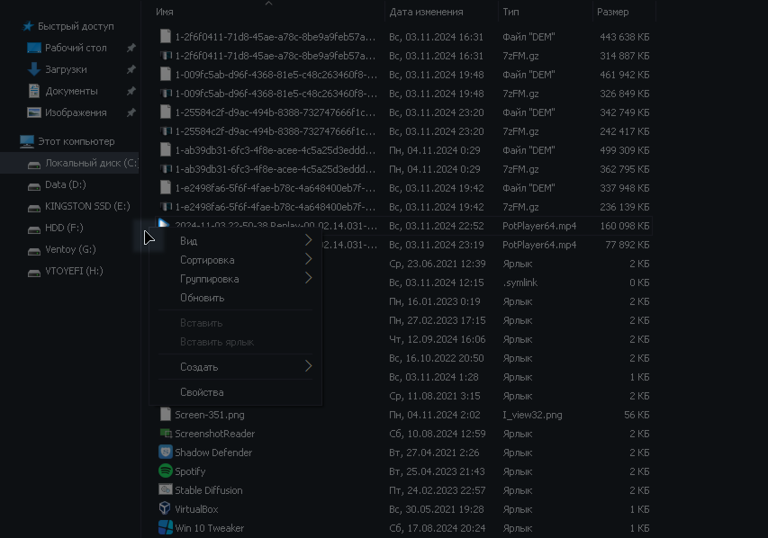Select the ScreenshotReader shortcut icon
Image resolution: width=768 pixels, height=538 pixels.
click(x=166, y=434)
